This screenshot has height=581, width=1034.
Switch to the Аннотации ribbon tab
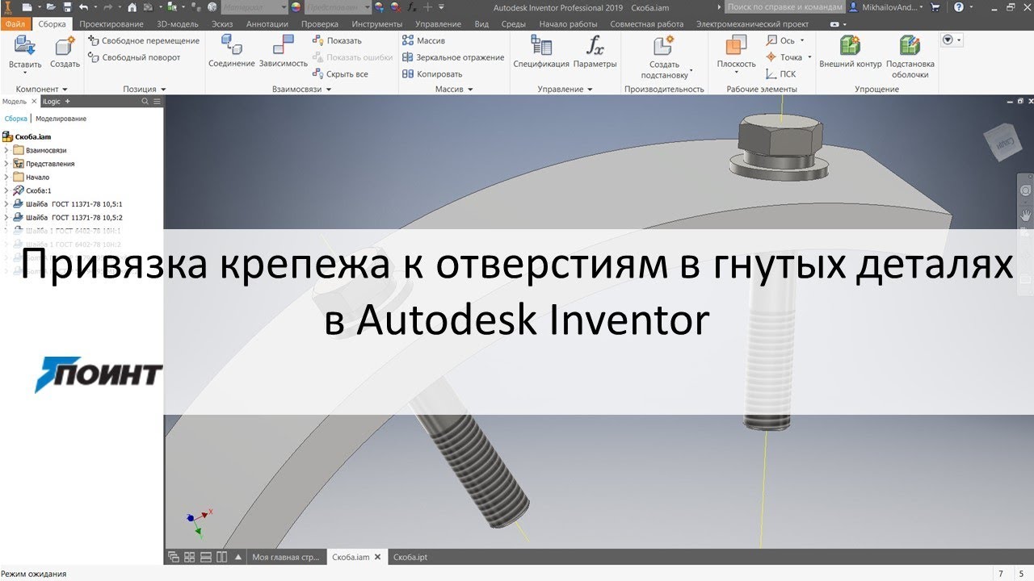[267, 24]
